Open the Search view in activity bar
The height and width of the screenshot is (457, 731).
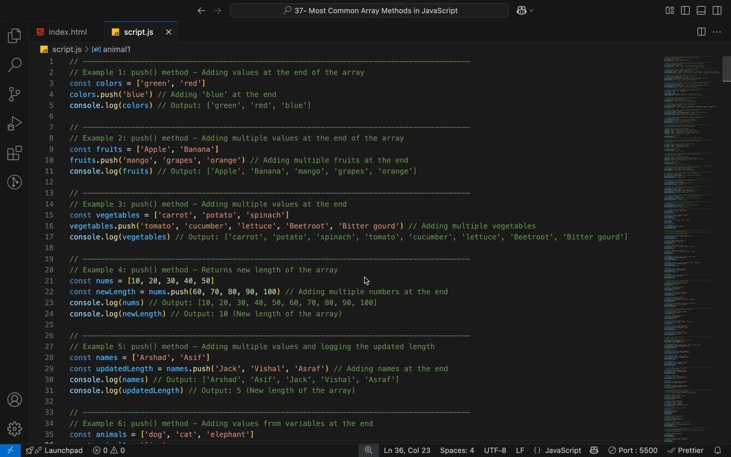15,65
